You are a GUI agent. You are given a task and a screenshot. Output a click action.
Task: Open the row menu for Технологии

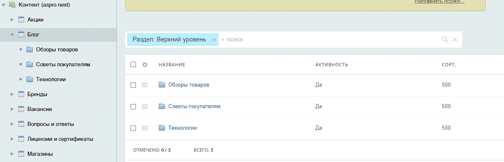[145, 128]
